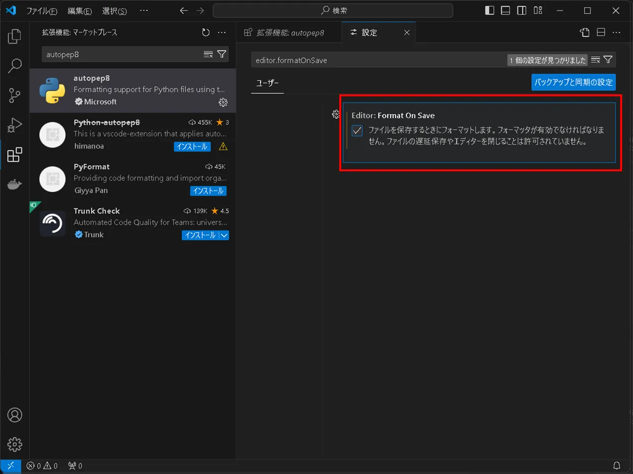Open the 選択 menu

click(x=114, y=10)
